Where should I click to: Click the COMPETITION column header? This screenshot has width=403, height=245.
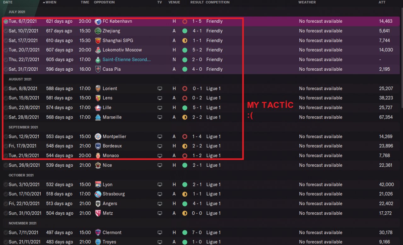tap(218, 2)
